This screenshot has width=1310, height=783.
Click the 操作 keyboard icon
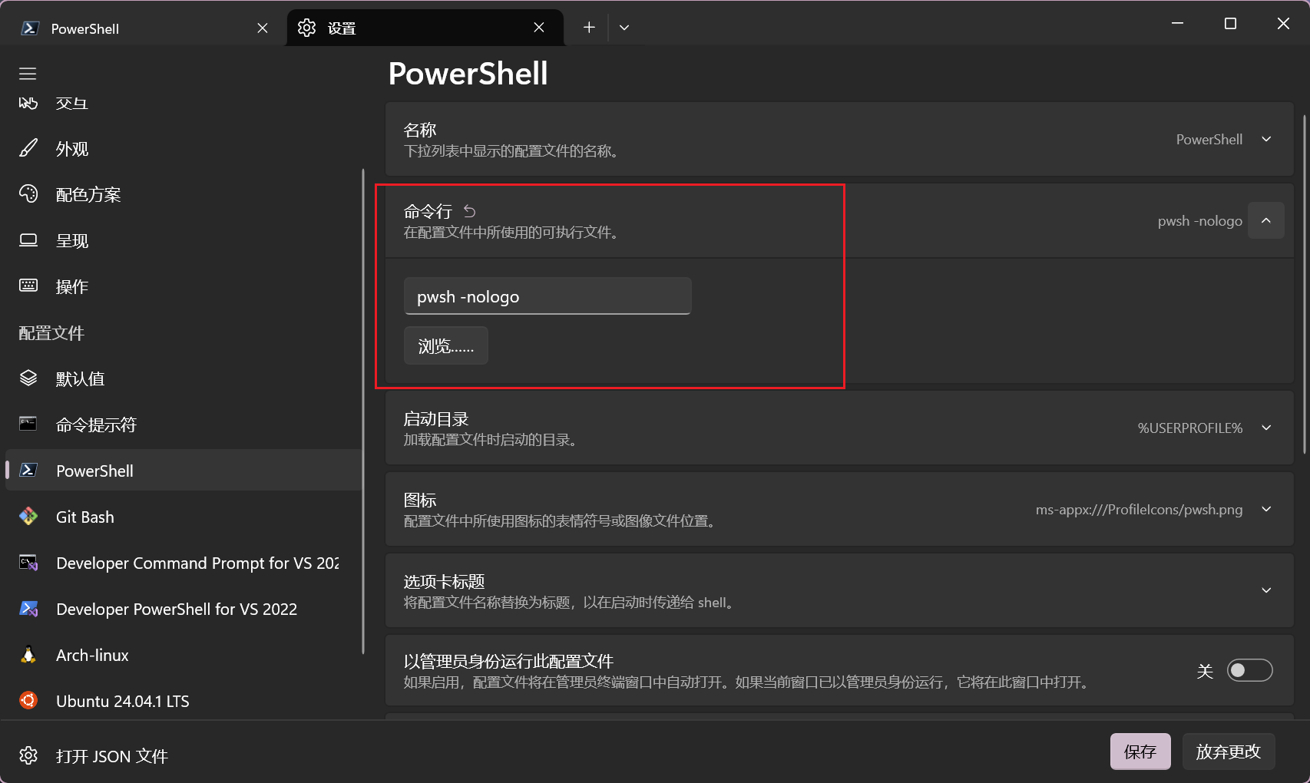[x=28, y=286]
